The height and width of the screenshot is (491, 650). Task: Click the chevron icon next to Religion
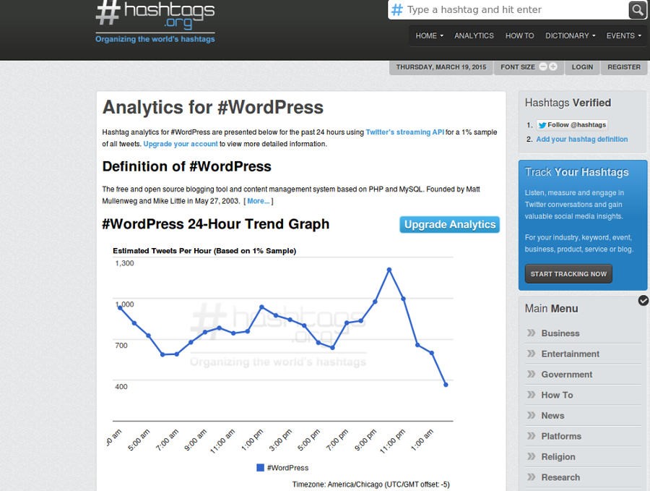point(531,456)
